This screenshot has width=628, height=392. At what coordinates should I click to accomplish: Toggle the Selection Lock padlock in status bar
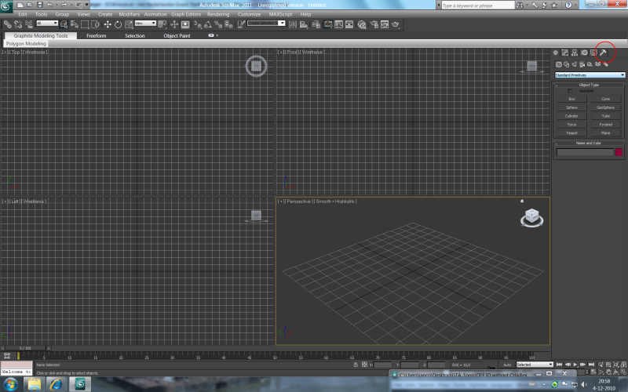coord(356,365)
